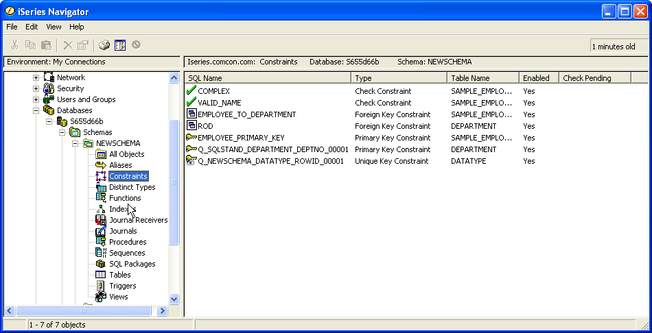The height and width of the screenshot is (333, 652).
Task: Click the Tables grid icon
Action: tap(101, 275)
